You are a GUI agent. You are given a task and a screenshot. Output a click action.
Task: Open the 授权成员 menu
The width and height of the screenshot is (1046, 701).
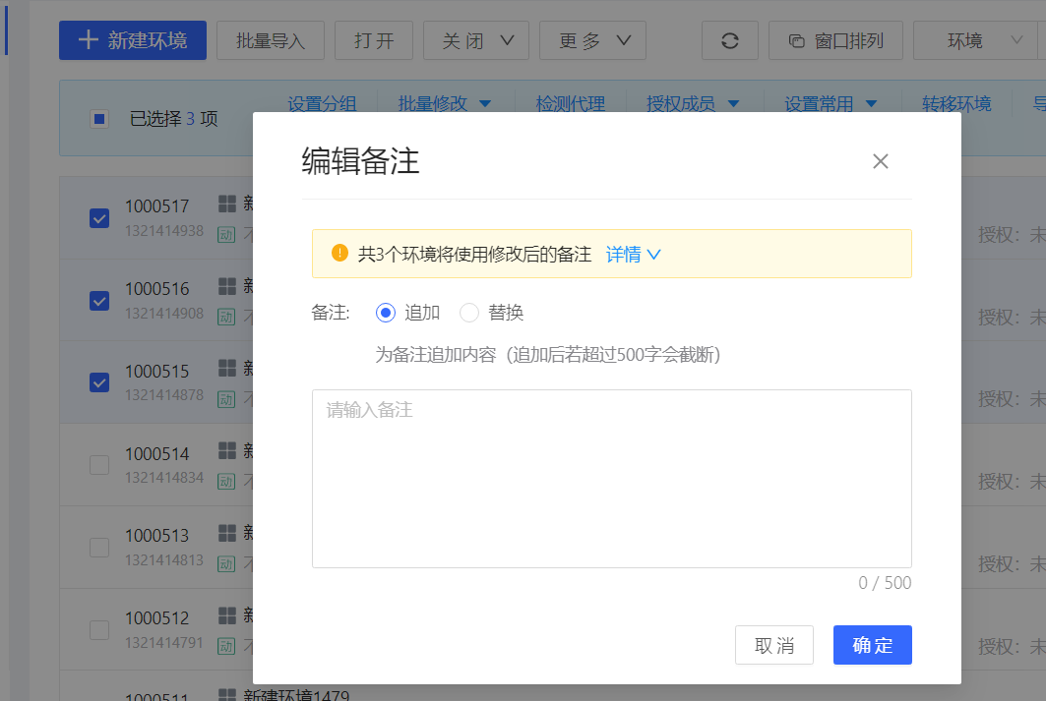[691, 104]
